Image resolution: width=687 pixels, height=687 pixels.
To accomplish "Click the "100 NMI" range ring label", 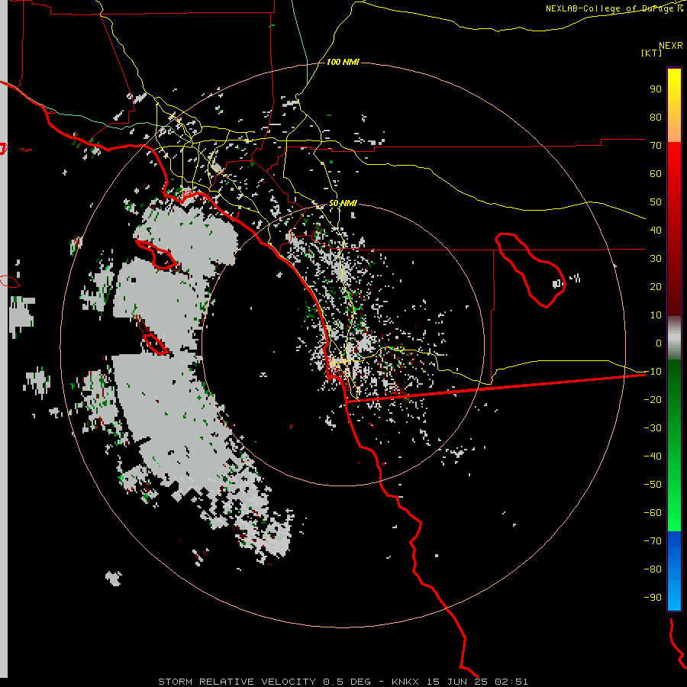I will [x=343, y=63].
